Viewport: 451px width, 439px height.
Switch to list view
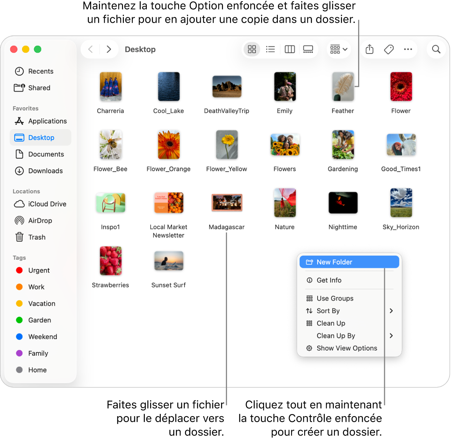coord(270,49)
